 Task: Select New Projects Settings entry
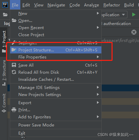[x=56, y=95]
